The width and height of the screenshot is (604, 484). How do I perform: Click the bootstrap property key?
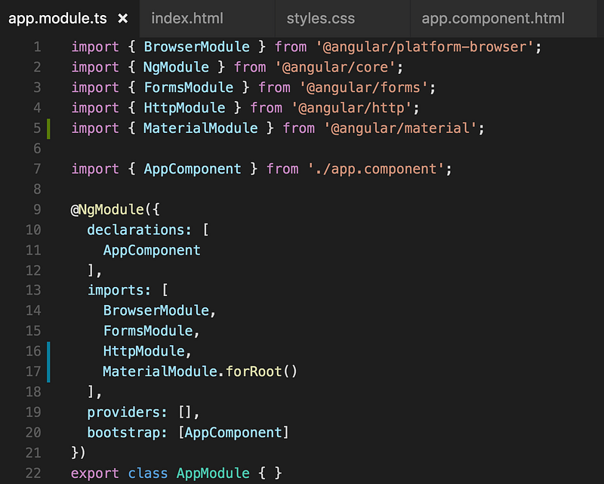[x=124, y=433]
